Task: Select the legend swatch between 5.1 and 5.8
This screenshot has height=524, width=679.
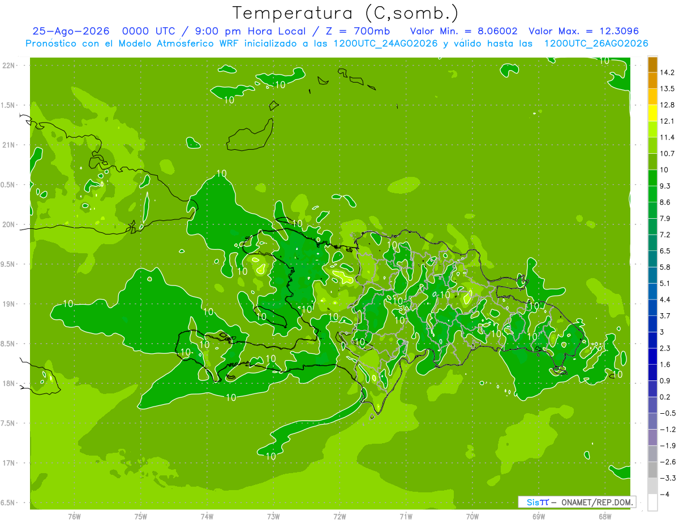Action: pos(652,275)
